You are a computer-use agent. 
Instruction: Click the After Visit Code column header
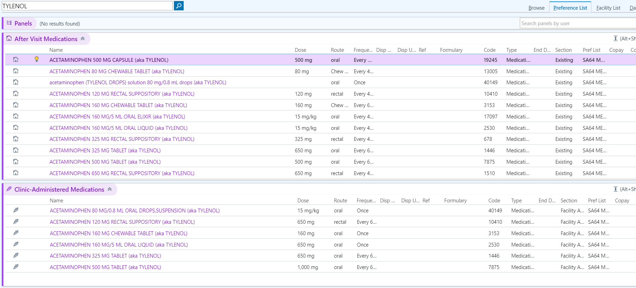tap(489, 50)
